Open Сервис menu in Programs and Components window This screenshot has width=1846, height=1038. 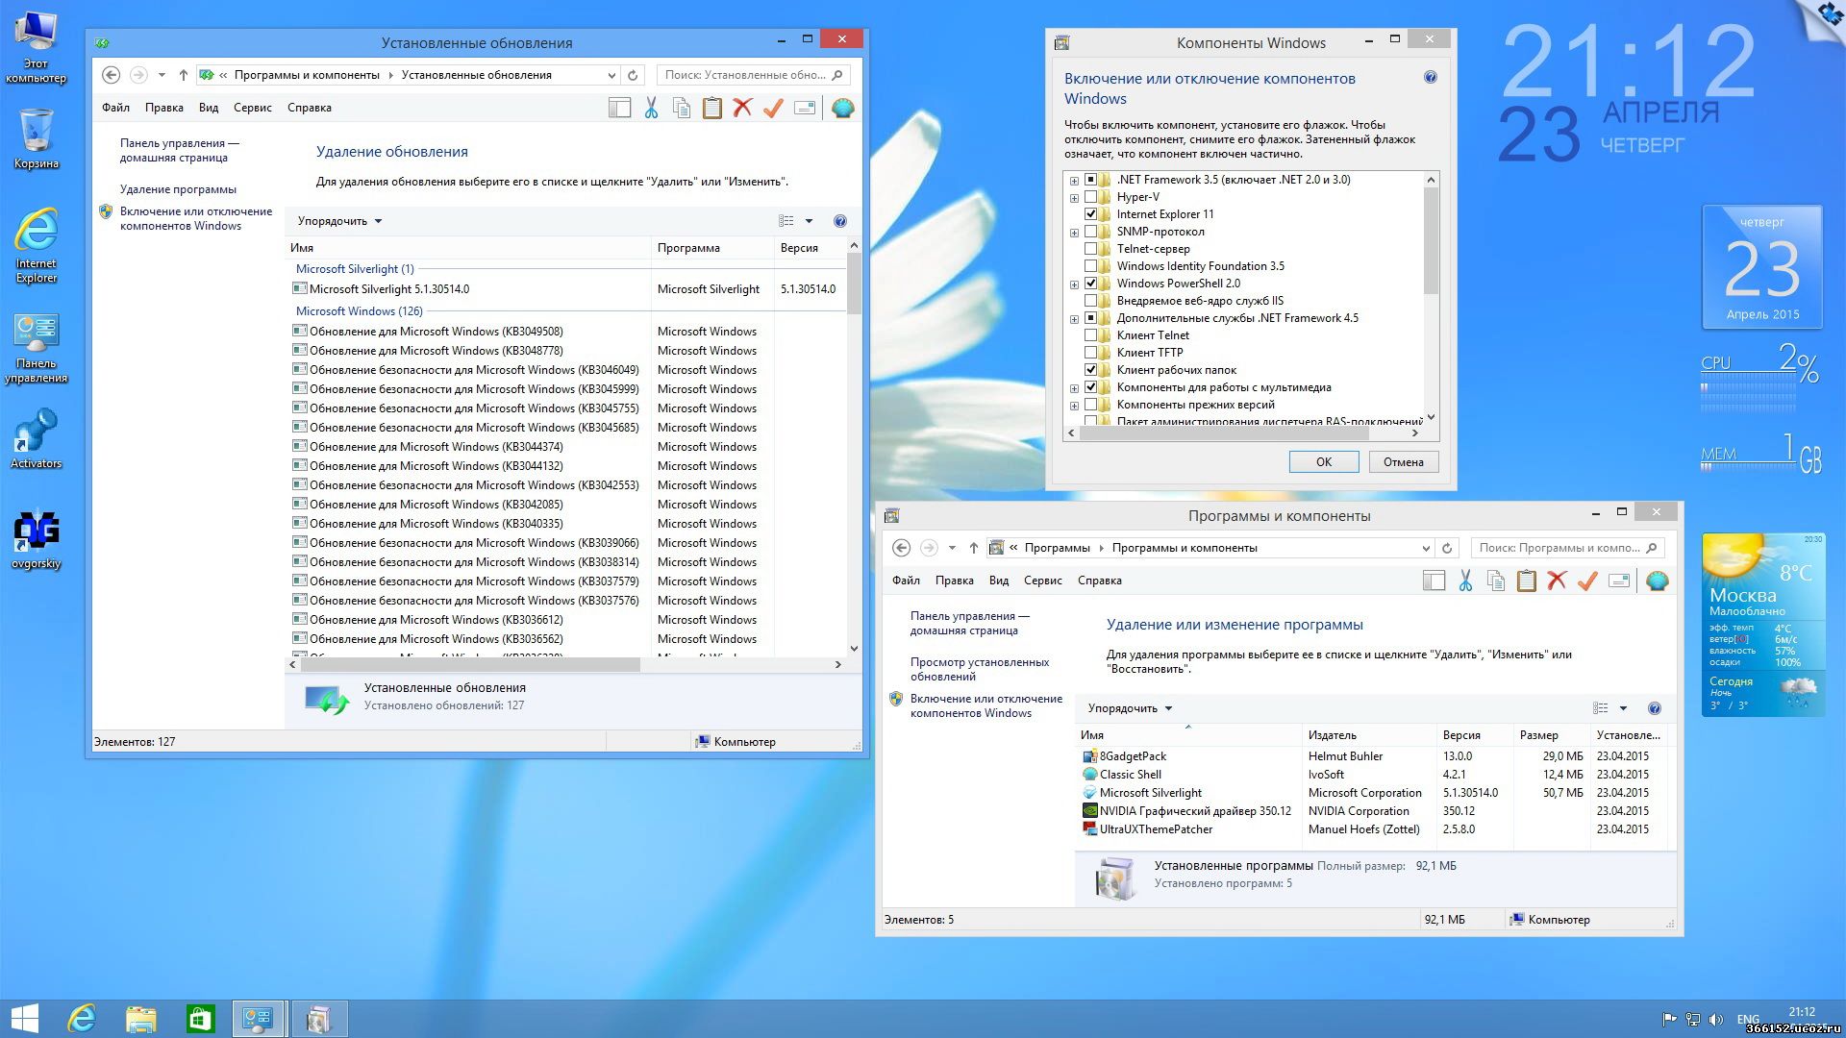pyautogui.click(x=1042, y=581)
